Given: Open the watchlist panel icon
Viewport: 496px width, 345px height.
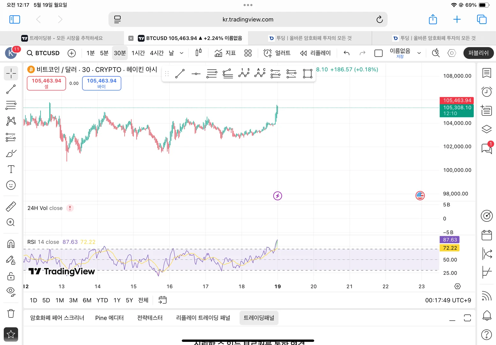Looking at the screenshot, I should [486, 73].
